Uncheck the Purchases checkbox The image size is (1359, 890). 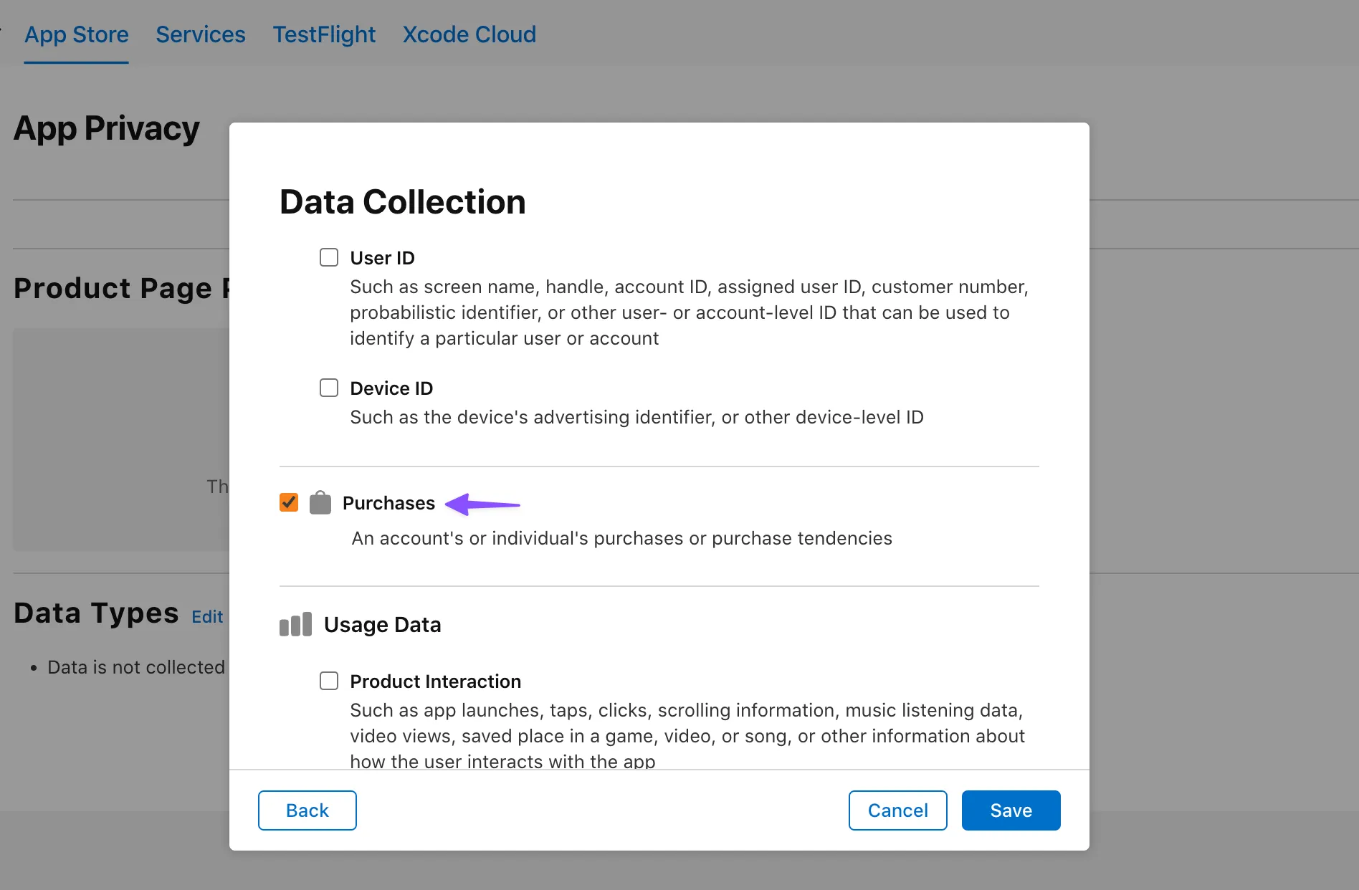point(289,503)
